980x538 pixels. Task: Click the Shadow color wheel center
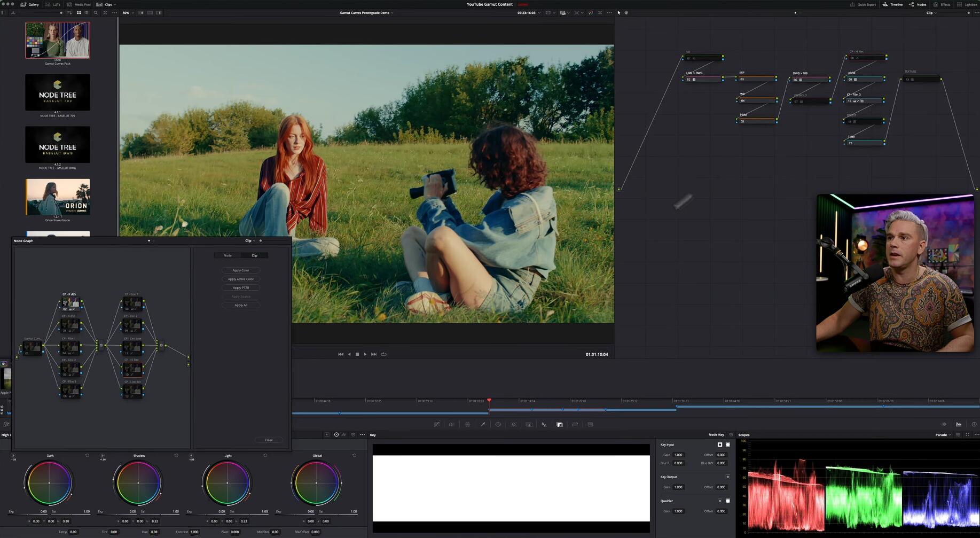138,483
